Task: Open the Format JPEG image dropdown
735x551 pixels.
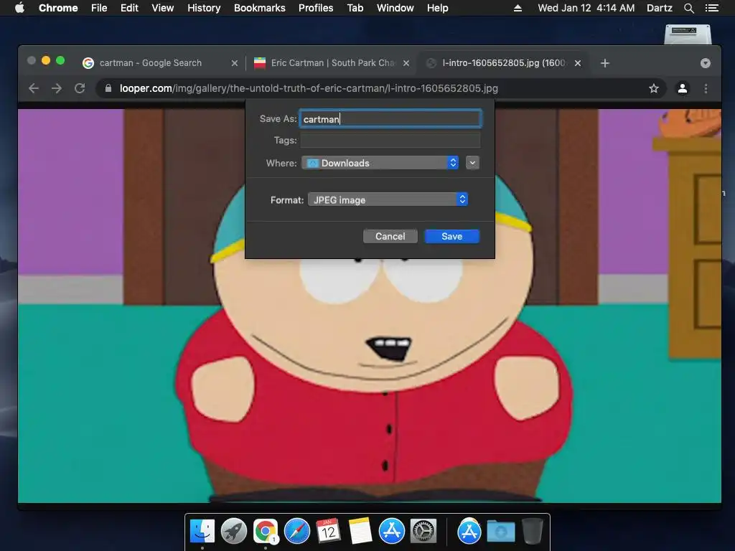Action: coord(388,199)
